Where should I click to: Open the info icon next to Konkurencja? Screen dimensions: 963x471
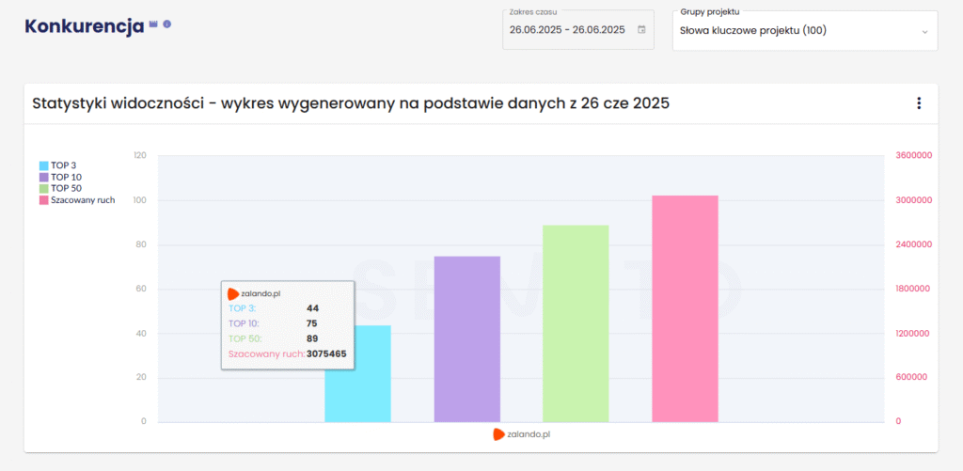click(x=167, y=24)
